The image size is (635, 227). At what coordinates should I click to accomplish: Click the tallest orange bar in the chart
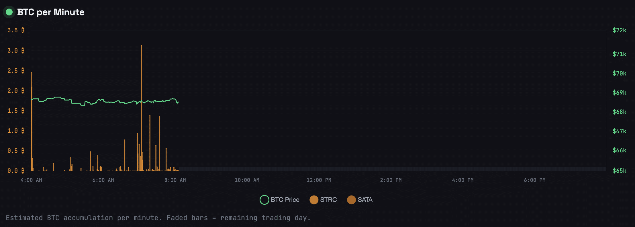point(142,86)
